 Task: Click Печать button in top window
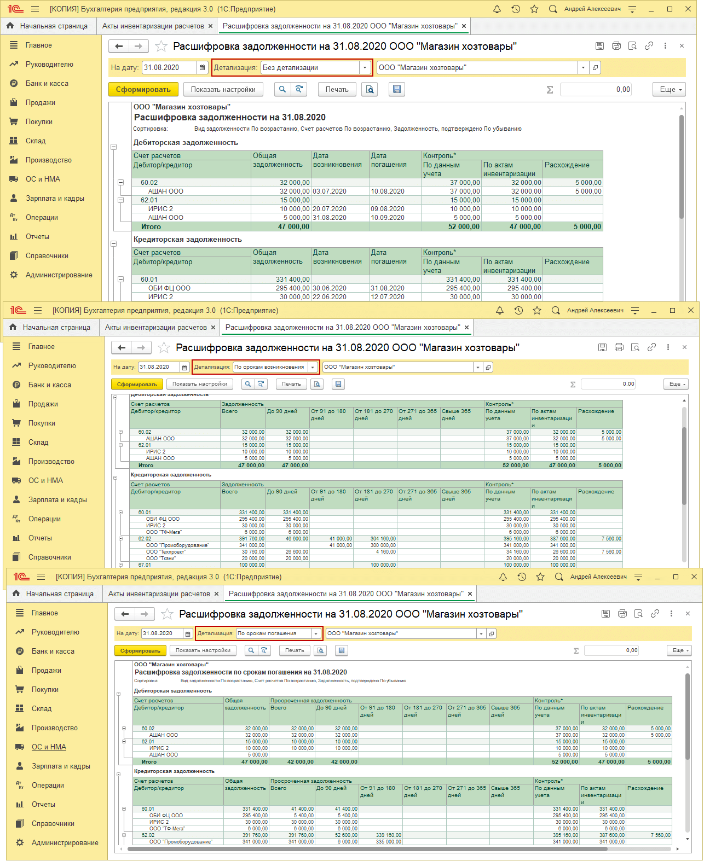[337, 89]
